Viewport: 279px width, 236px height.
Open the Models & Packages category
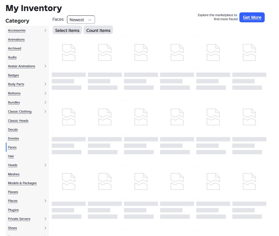(22, 183)
